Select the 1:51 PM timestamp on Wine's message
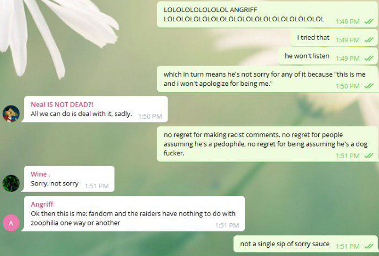Screen dimensions: 379x256 [x=97, y=186]
